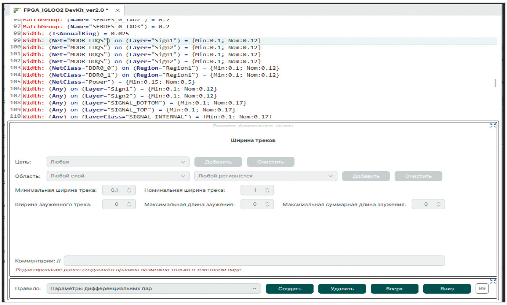Click Очистить next to the Цепь field
507x305 pixels.
pyautogui.click(x=271, y=162)
